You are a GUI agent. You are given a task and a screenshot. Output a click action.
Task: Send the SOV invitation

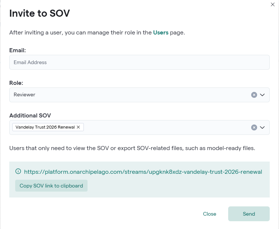[249, 214]
